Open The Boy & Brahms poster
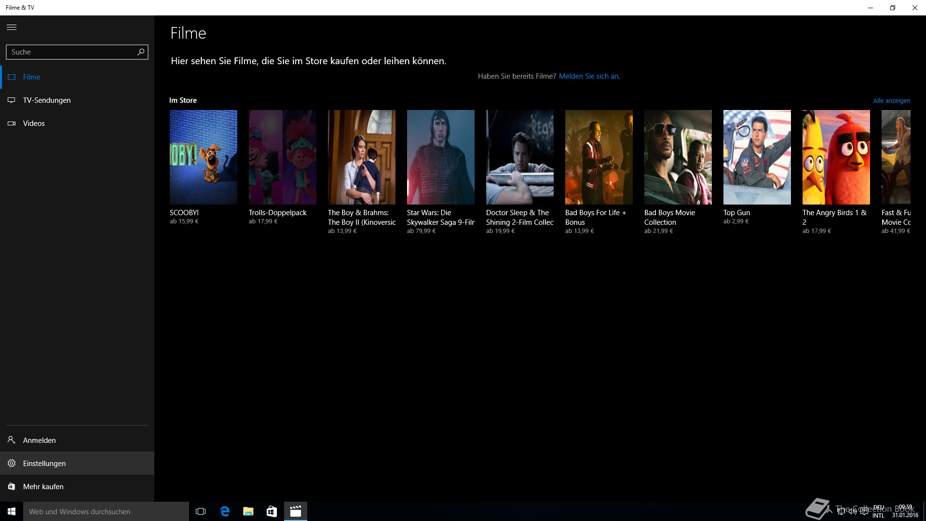 tap(362, 157)
